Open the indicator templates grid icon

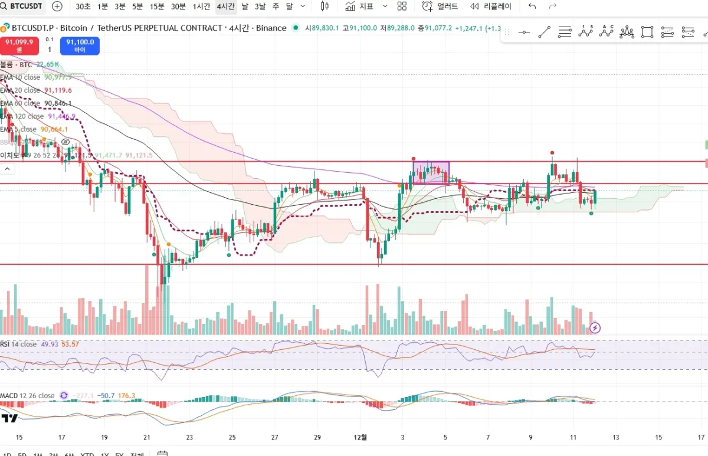[402, 6]
